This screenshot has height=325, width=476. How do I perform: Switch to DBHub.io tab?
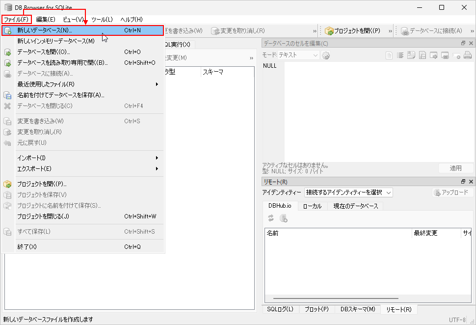pos(280,206)
